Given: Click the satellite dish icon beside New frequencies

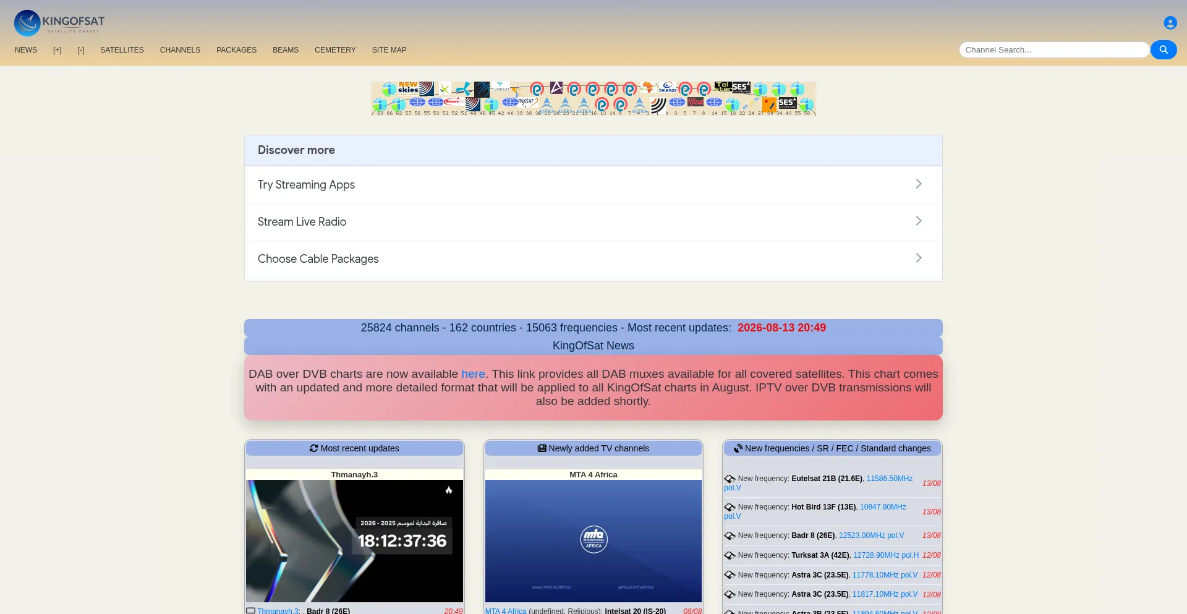Looking at the screenshot, I should (738, 448).
